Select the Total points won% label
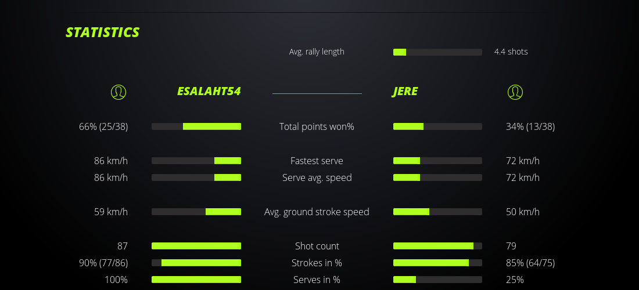The image size is (639, 290). [x=317, y=126]
